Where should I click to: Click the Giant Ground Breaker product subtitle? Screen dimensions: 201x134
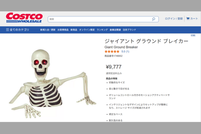121,47
